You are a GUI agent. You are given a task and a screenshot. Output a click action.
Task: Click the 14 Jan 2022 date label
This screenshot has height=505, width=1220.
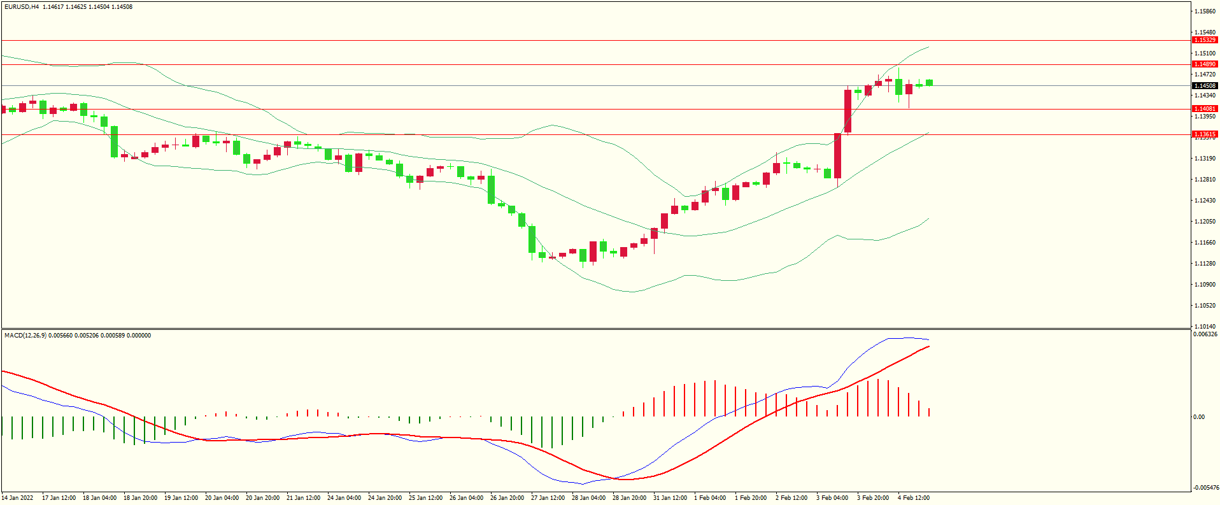coord(18,498)
